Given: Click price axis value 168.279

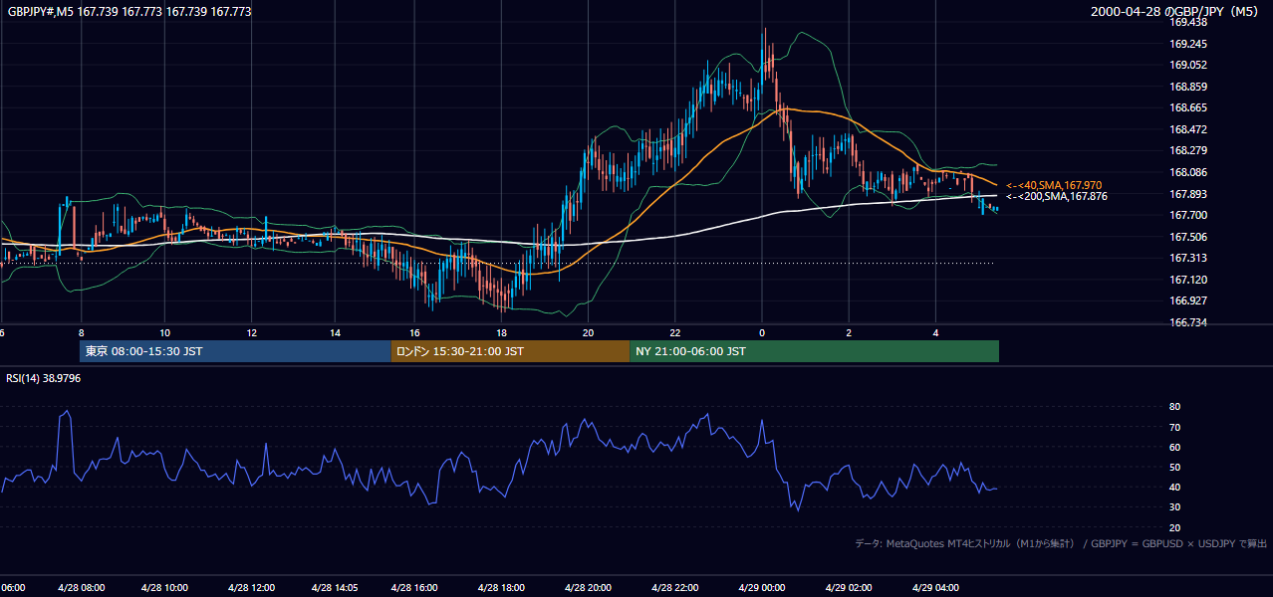Looking at the screenshot, I should [x=1188, y=150].
